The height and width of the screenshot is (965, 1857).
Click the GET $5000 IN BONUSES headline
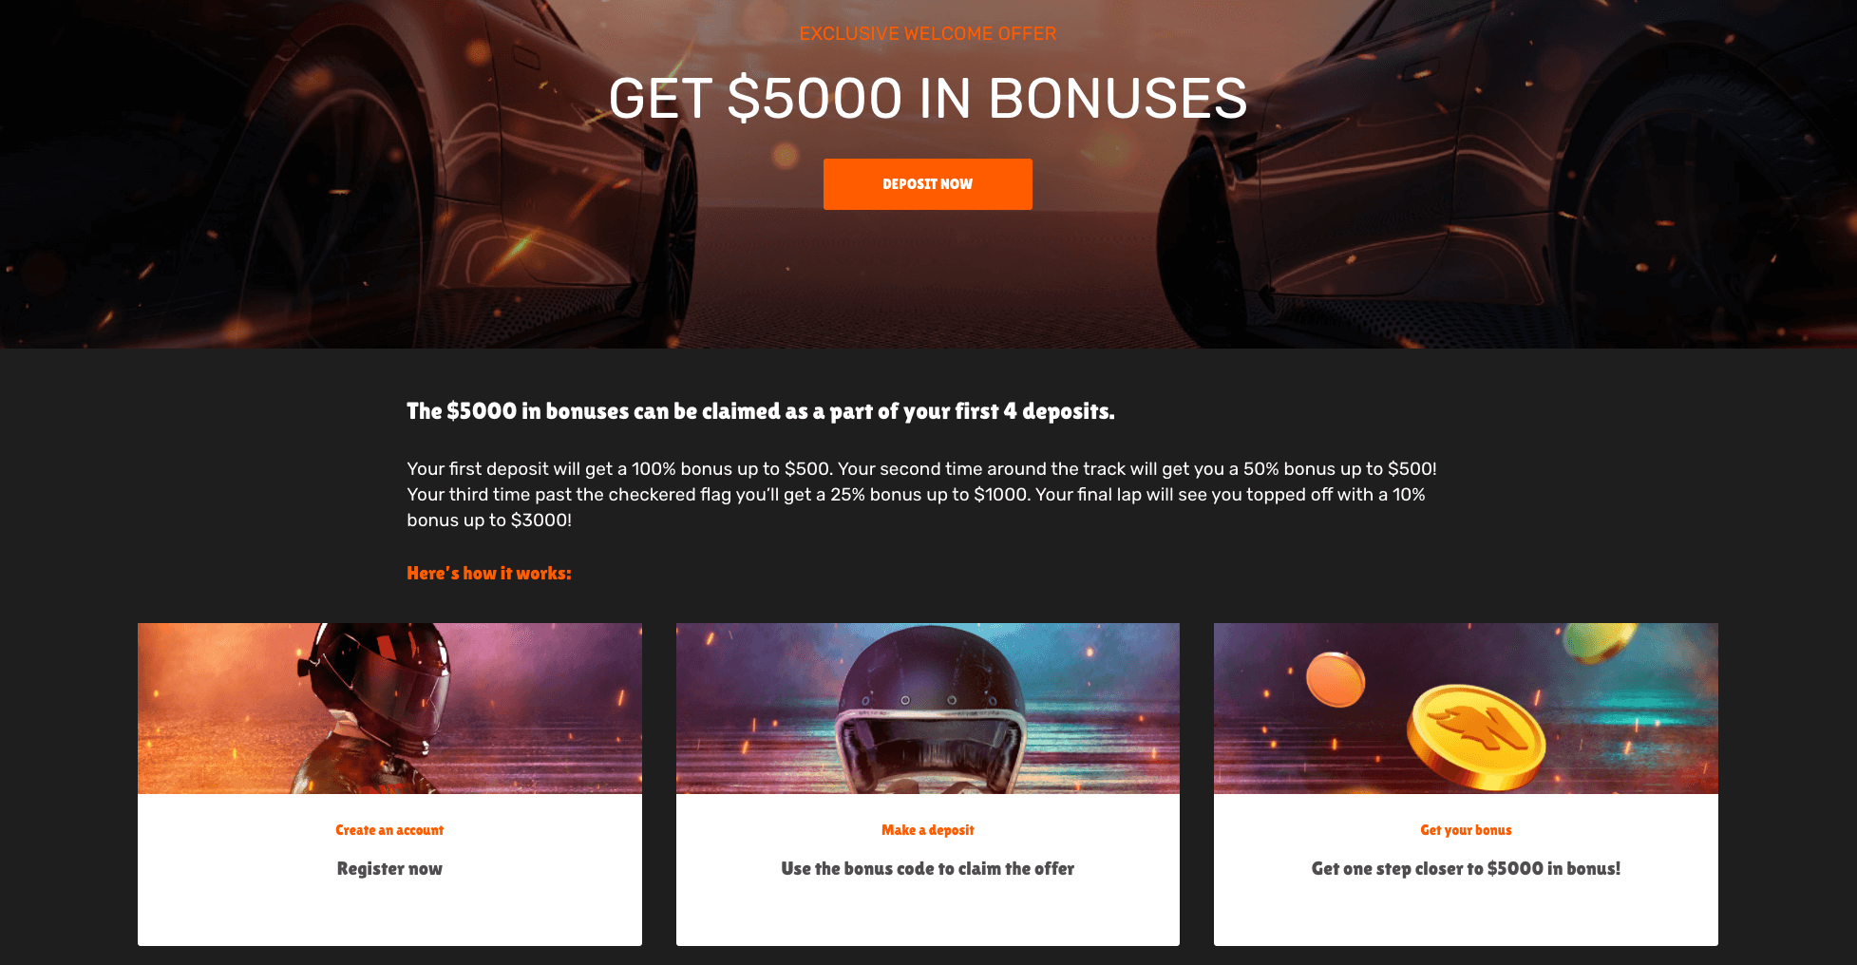tap(927, 99)
